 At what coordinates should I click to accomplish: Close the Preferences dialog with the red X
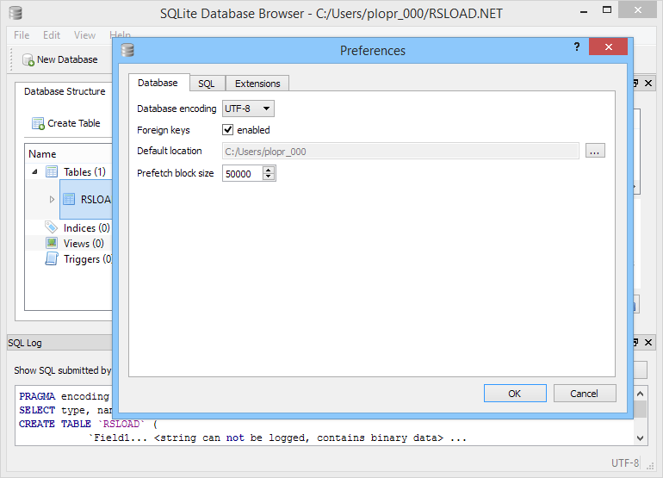pos(608,47)
